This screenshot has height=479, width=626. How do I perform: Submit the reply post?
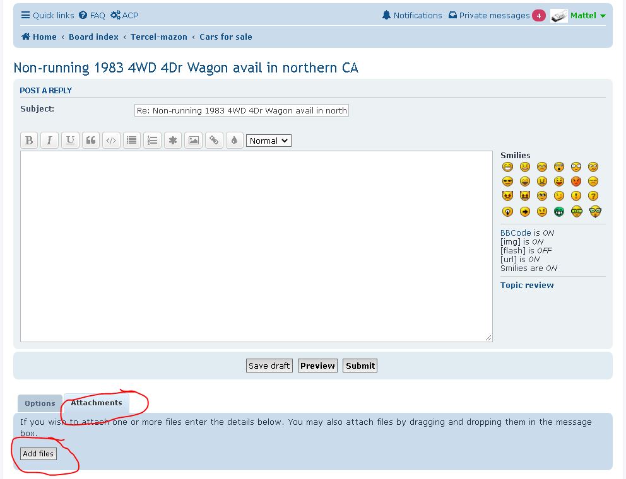coord(360,366)
